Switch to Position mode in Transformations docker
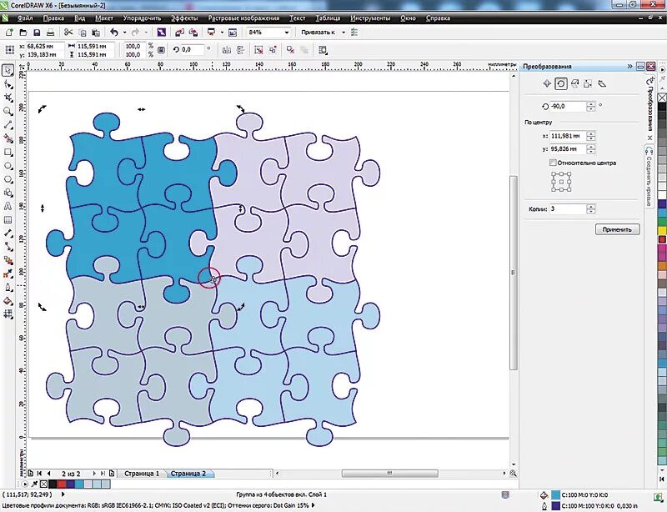 [547, 84]
